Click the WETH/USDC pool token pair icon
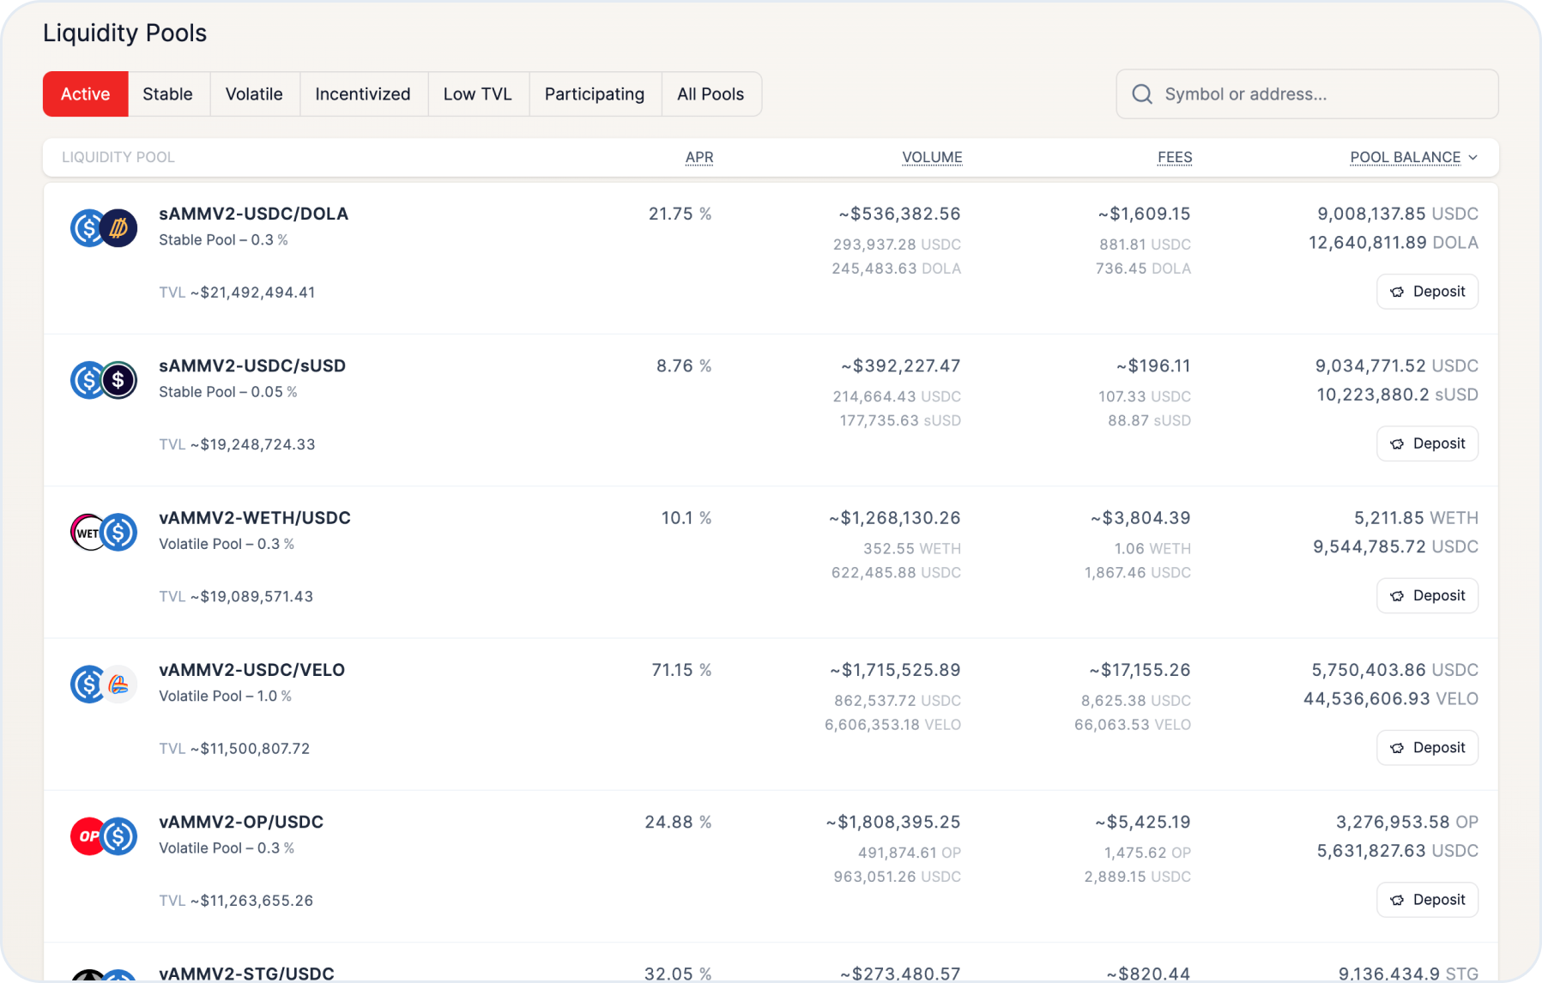 coord(104,533)
